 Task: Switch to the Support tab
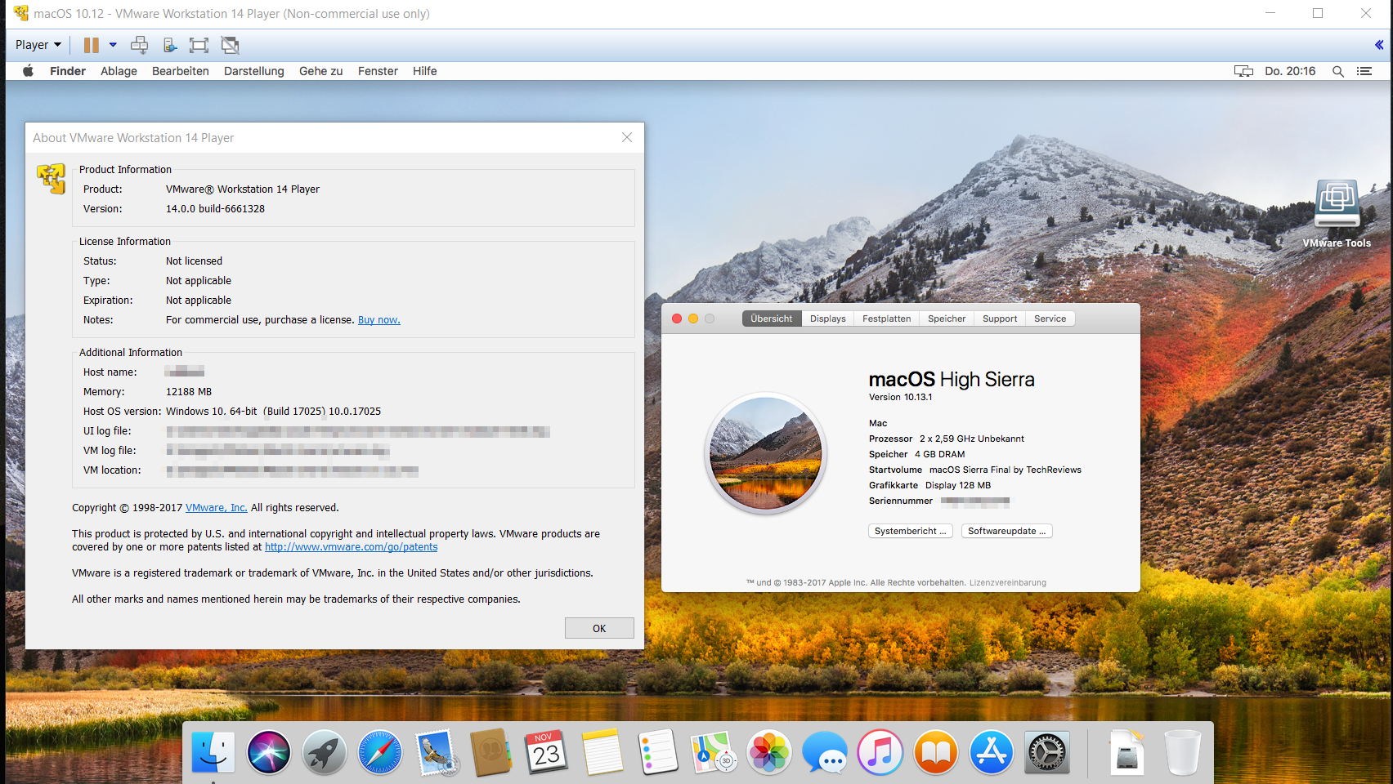point(1000,318)
